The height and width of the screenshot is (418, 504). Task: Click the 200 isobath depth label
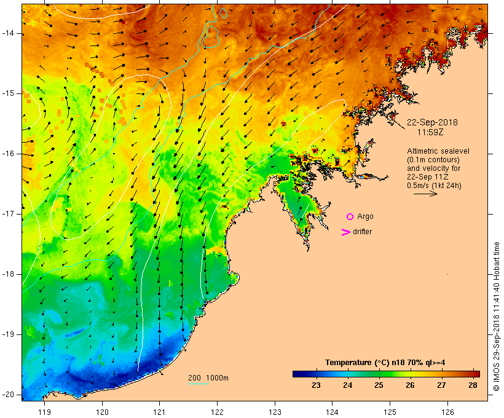[x=194, y=378]
